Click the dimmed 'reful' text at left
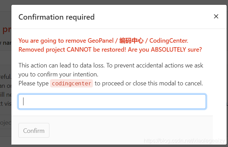The height and width of the screenshot is (147, 228). pyautogui.click(x=6, y=77)
